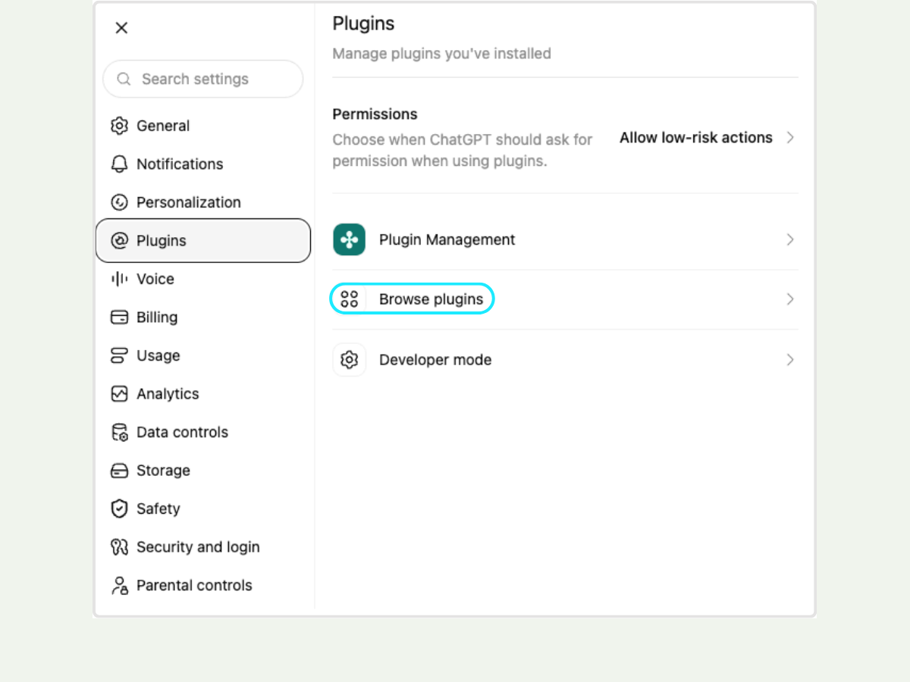Open the Notifications settings tab
The height and width of the screenshot is (682, 910).
[203, 164]
